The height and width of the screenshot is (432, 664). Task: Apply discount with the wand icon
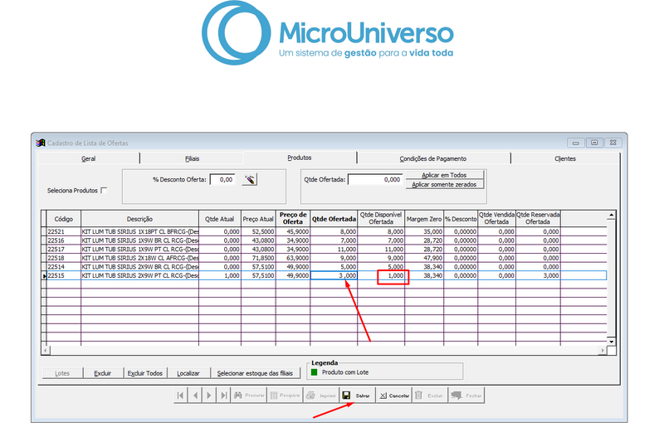(250, 179)
